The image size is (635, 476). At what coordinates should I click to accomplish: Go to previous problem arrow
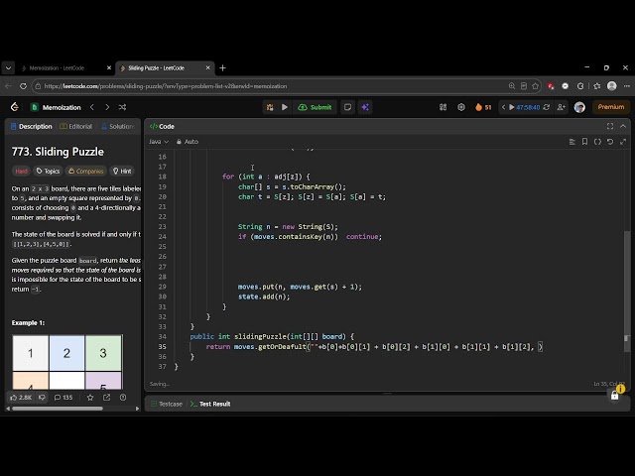point(92,107)
